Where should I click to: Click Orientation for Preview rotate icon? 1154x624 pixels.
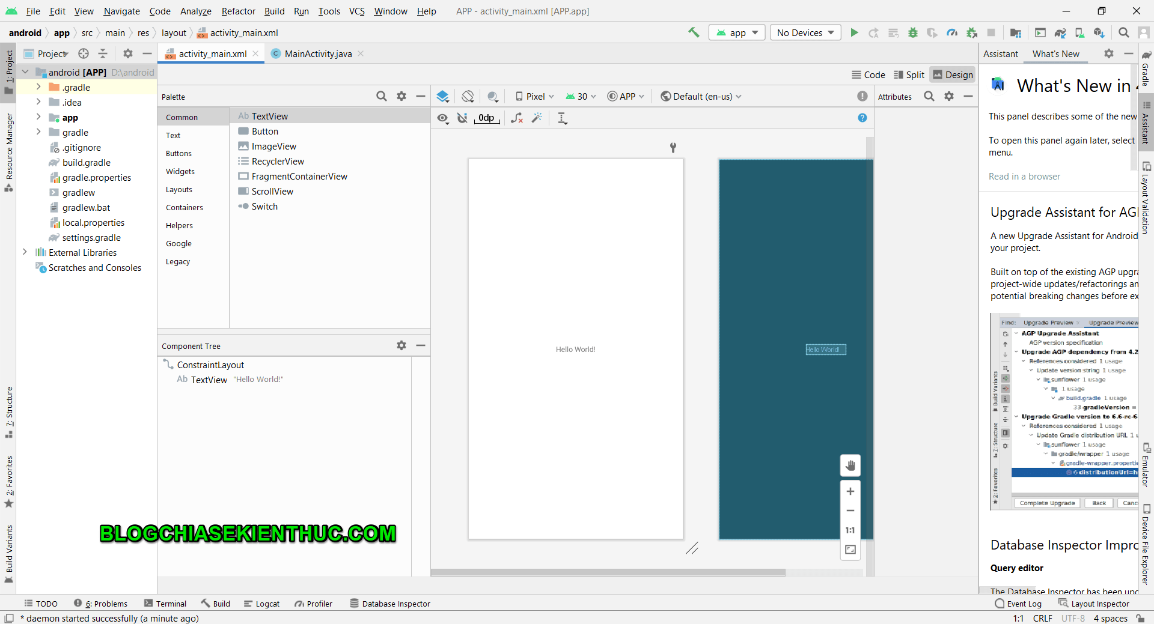pos(468,96)
